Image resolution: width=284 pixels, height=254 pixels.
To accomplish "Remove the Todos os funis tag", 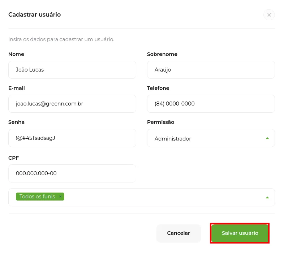I will 60,197.
